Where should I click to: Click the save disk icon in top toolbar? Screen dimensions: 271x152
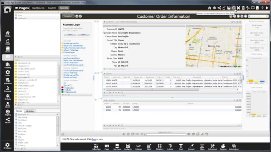point(229,8)
